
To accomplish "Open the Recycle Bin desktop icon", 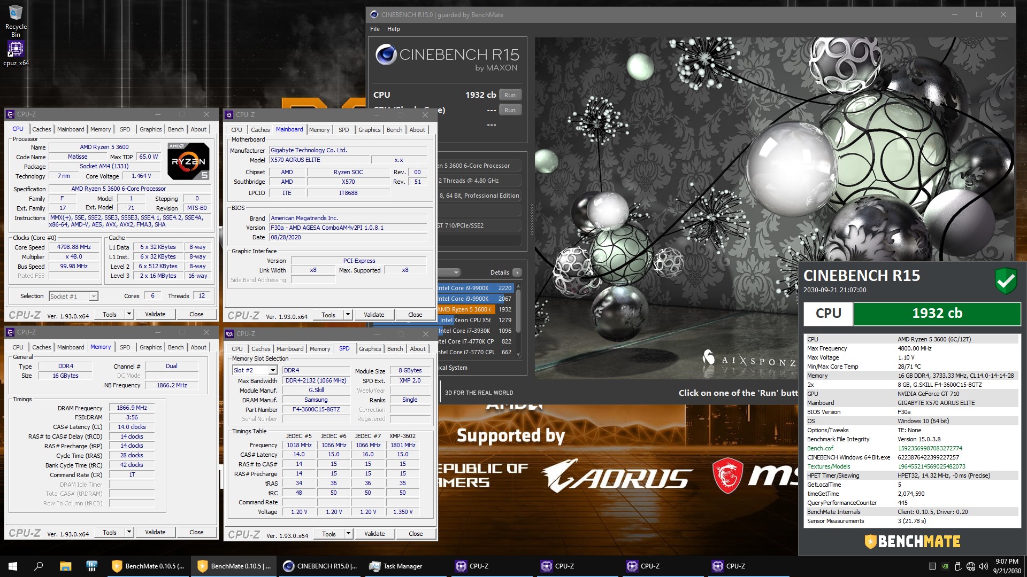I will 16,20.
